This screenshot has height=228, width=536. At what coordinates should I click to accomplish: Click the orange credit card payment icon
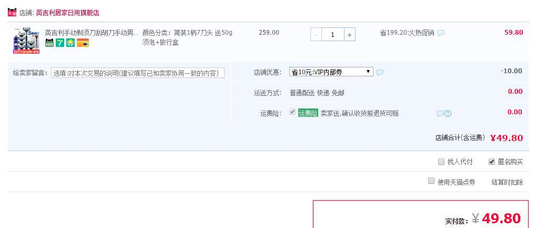(83, 43)
